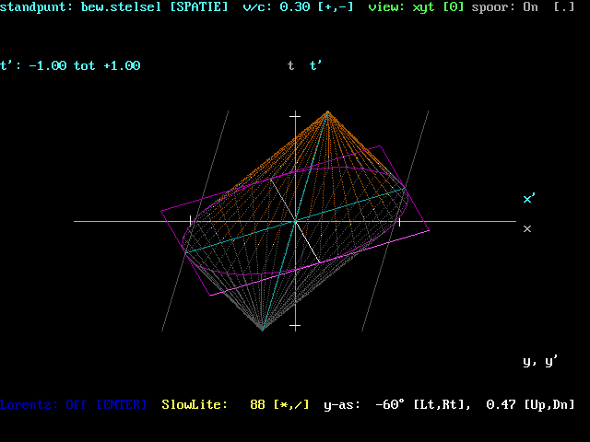Click the [SPATIE] key hint
This screenshot has width=590, height=442.
pos(199,7)
